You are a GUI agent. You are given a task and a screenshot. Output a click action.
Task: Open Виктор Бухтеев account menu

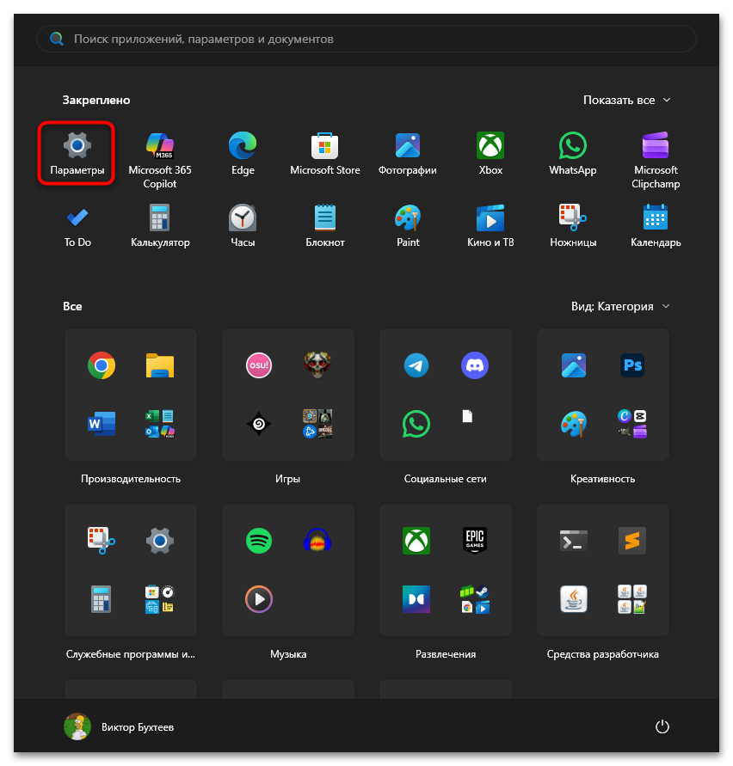click(x=119, y=727)
